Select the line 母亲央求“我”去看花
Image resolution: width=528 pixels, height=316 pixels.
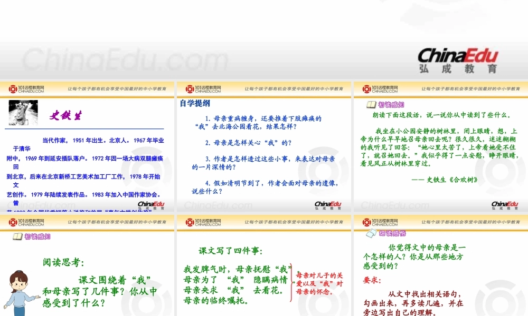(x=233, y=290)
